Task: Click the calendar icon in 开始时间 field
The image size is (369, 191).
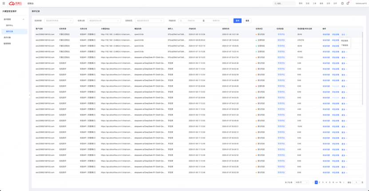Action: 181,20
